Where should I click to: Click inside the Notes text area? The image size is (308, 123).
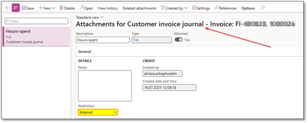point(105,86)
